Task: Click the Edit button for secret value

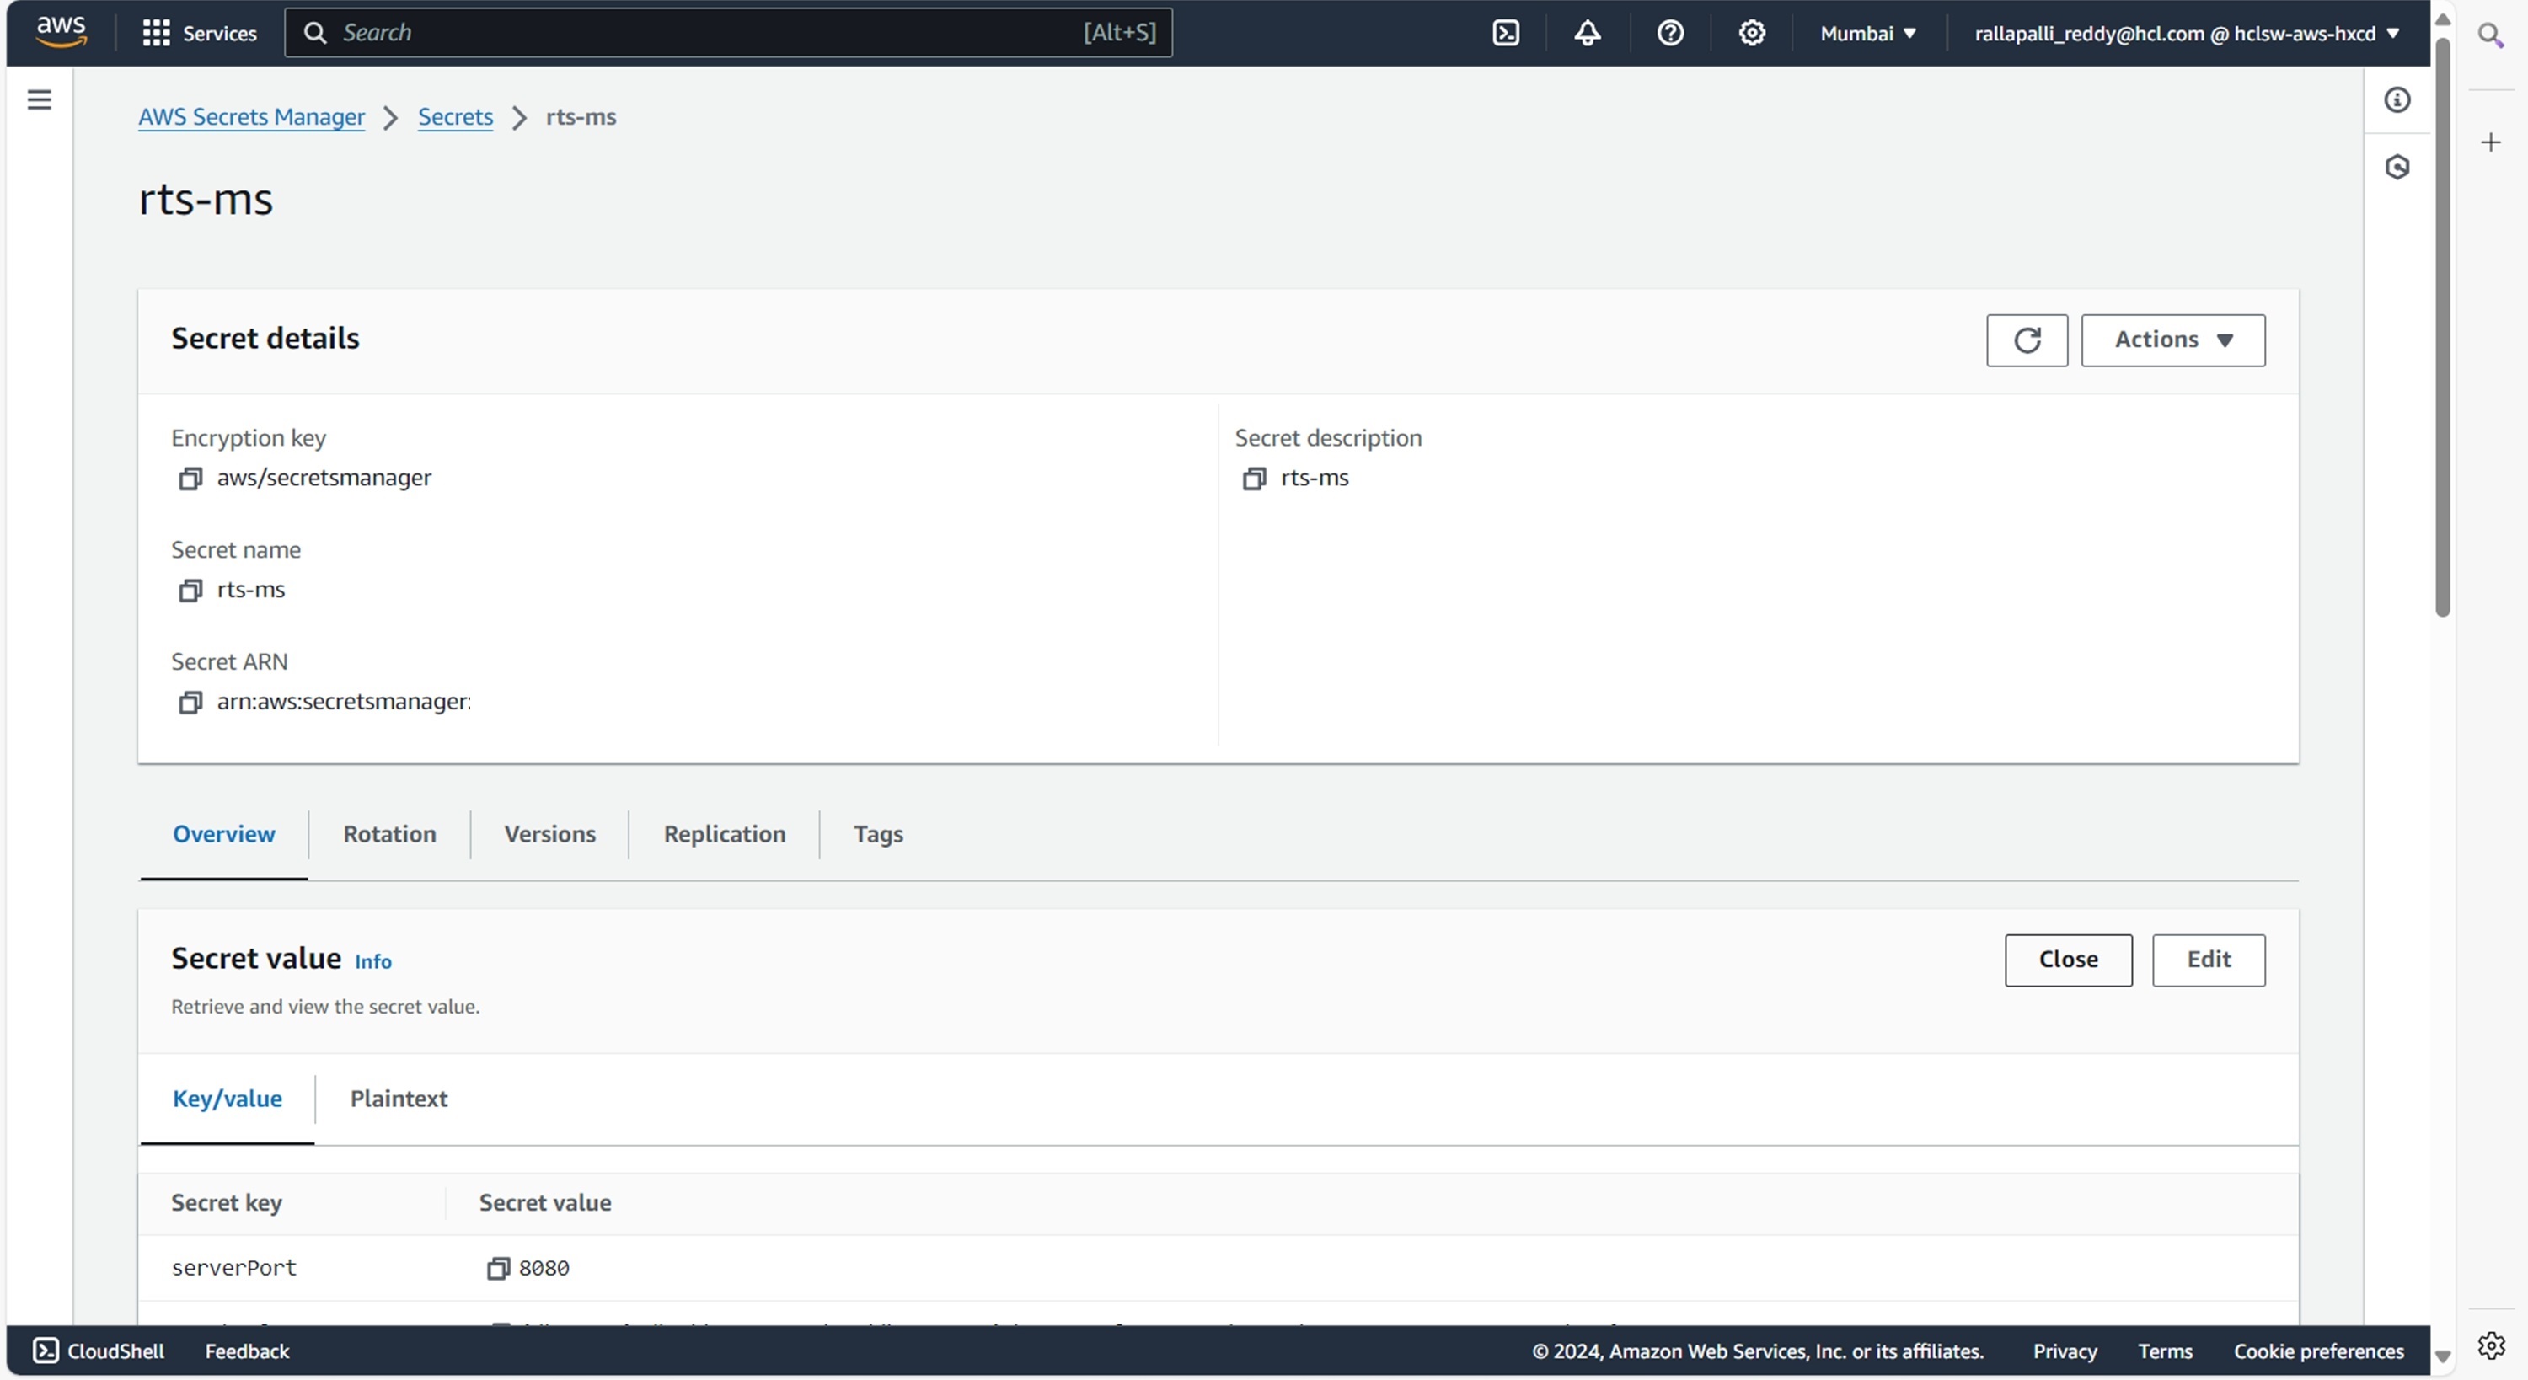Action: point(2208,960)
